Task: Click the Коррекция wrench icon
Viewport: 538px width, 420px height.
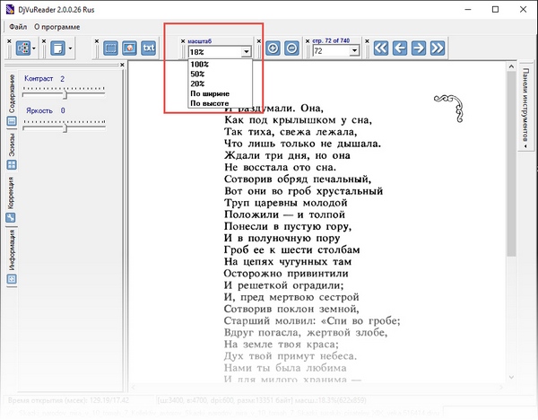Action: pyautogui.click(x=10, y=217)
